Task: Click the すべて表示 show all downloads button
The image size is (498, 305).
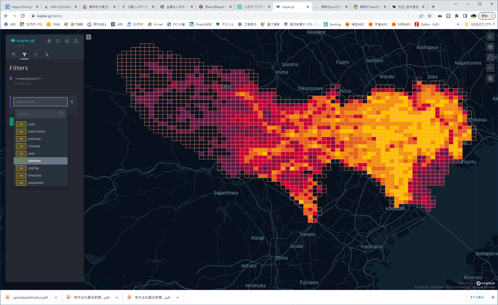Action: tap(477, 298)
